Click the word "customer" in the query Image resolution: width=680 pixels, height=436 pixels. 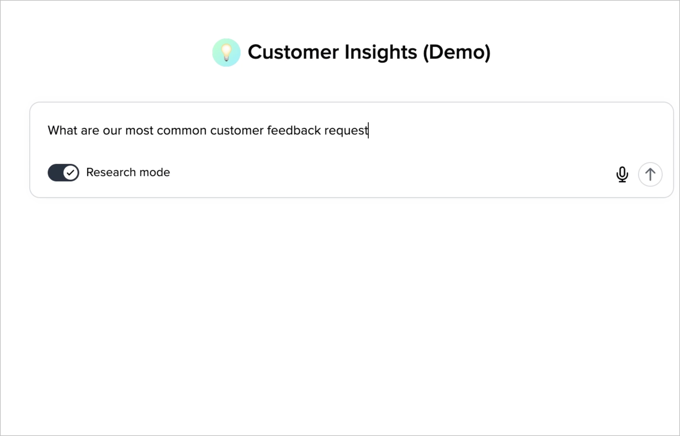pyautogui.click(x=237, y=130)
